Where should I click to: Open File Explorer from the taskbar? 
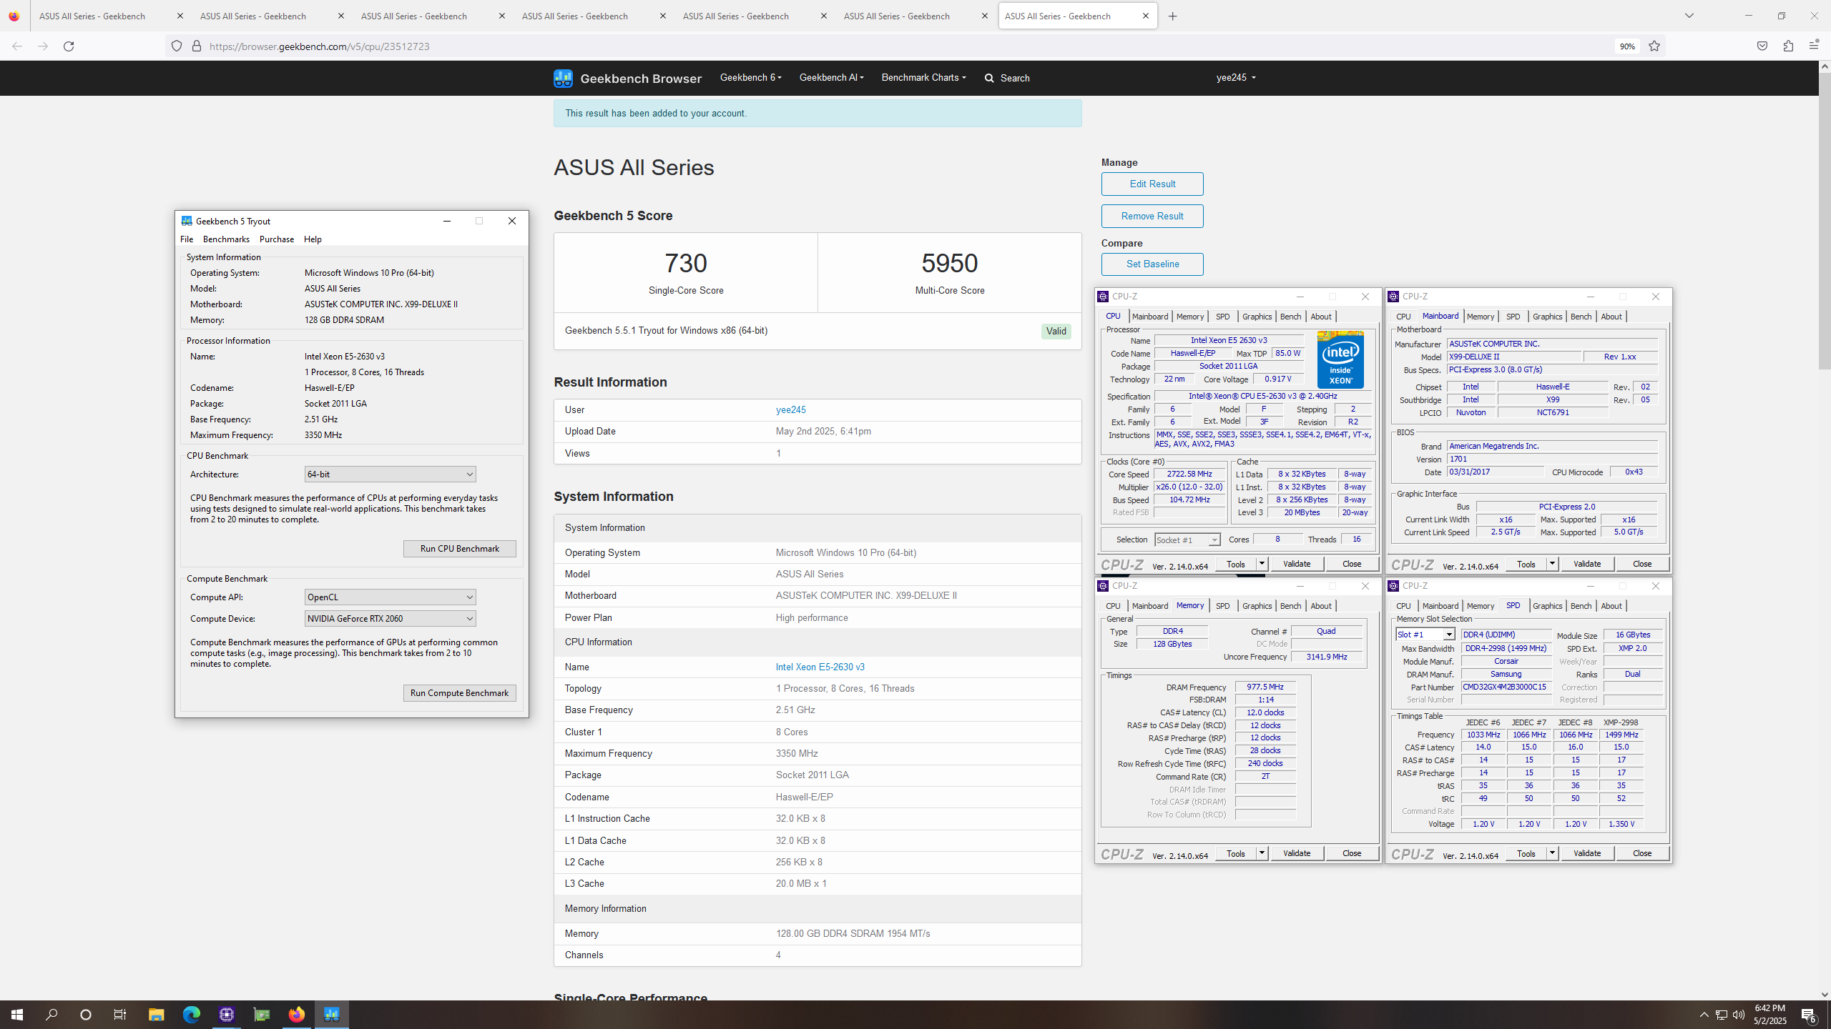(156, 1015)
